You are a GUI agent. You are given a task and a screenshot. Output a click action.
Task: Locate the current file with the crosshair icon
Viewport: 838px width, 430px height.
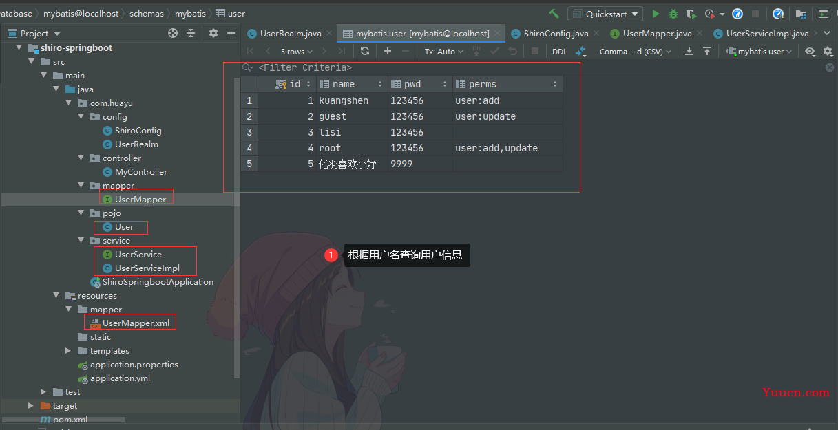[173, 33]
